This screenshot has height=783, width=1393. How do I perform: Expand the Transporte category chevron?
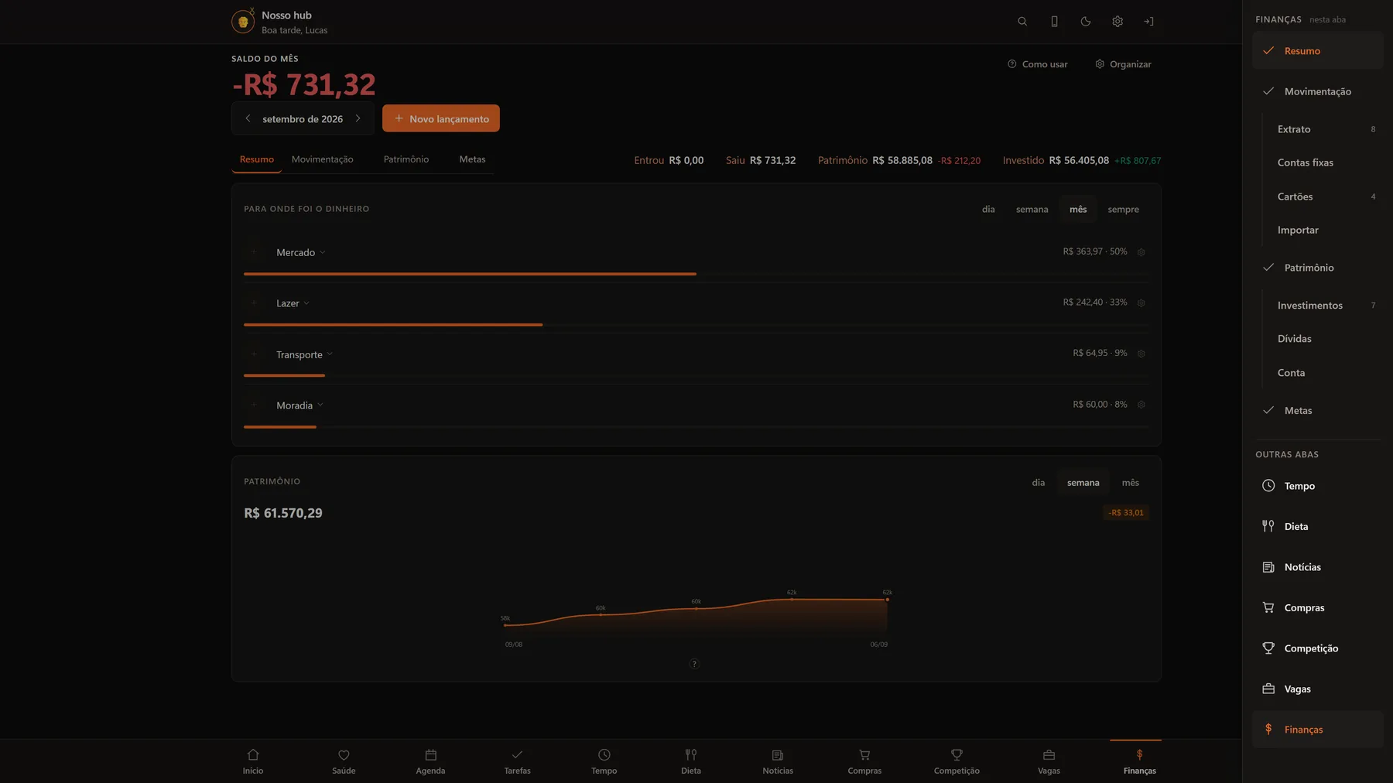(330, 354)
